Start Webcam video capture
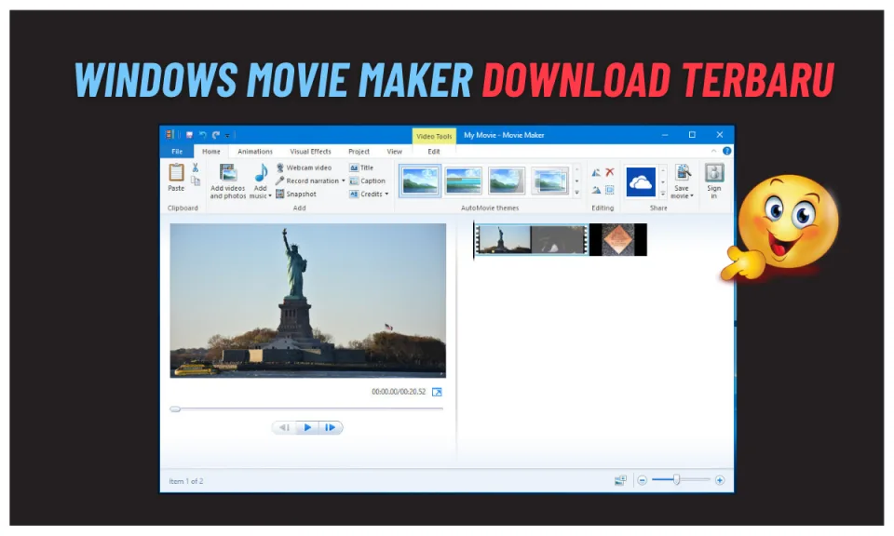The width and height of the screenshot is (894, 536). [x=304, y=167]
